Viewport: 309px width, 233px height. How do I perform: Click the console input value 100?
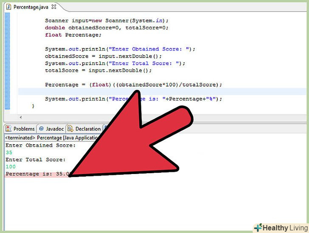[x=11, y=166]
